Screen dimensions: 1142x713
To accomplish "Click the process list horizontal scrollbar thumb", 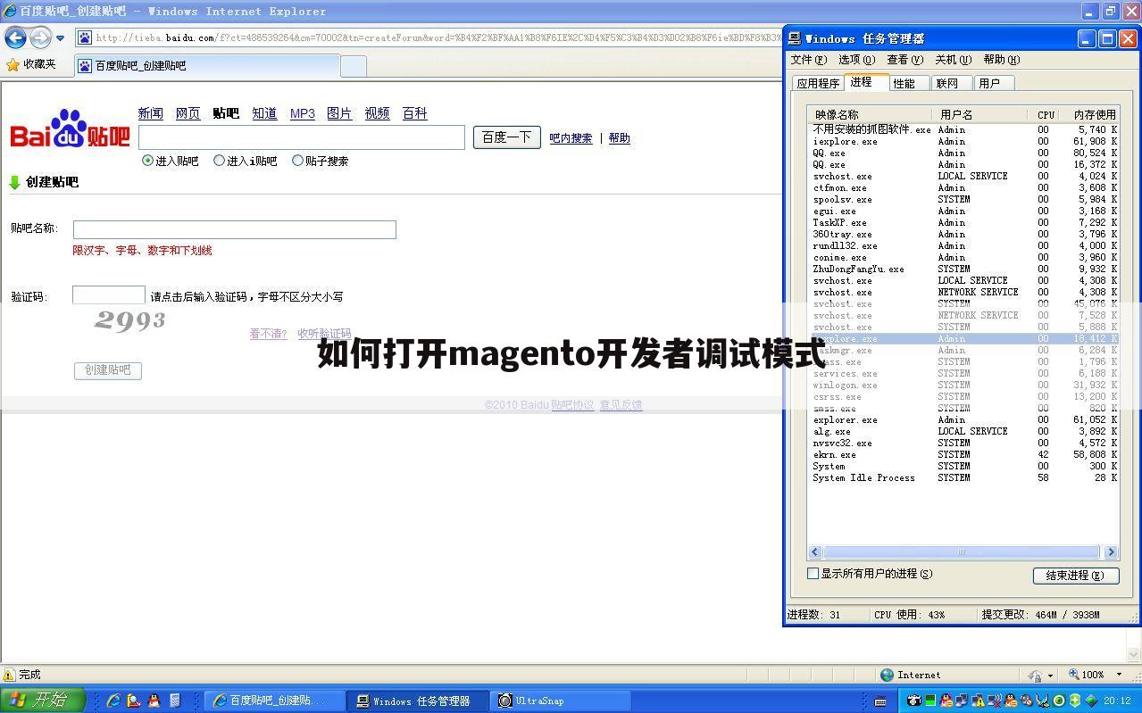I will tap(962, 552).
